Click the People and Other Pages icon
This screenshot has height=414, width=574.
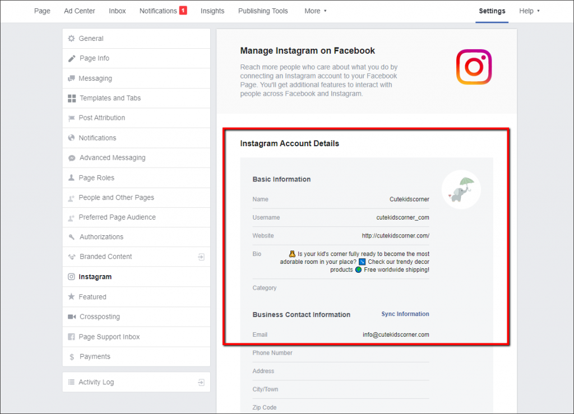coord(71,198)
